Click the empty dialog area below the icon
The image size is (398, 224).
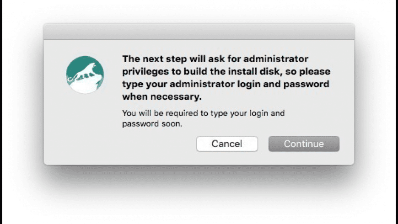(85, 133)
